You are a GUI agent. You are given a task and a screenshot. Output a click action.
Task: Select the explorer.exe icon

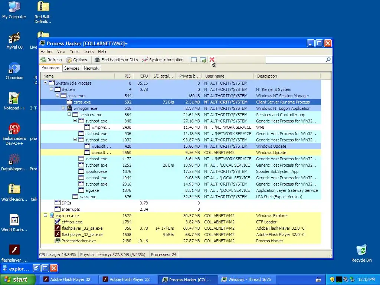click(52, 216)
